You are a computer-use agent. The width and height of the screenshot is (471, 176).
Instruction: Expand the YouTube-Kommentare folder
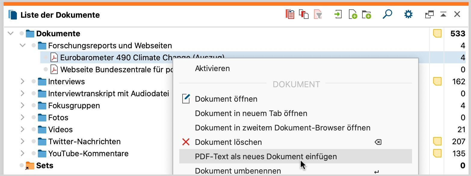coord(23,153)
